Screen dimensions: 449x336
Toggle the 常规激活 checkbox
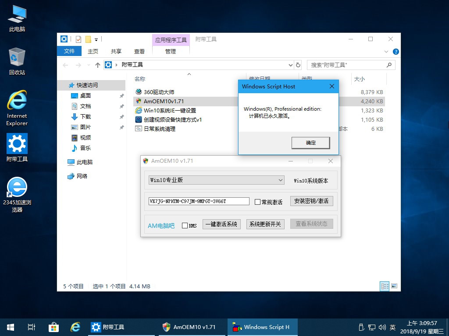tap(257, 202)
